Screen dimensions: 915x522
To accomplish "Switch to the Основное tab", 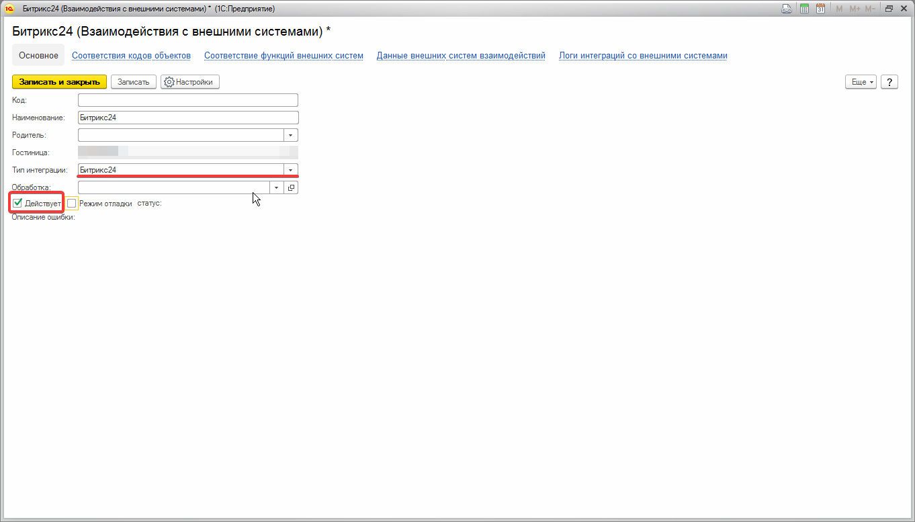I will point(38,56).
